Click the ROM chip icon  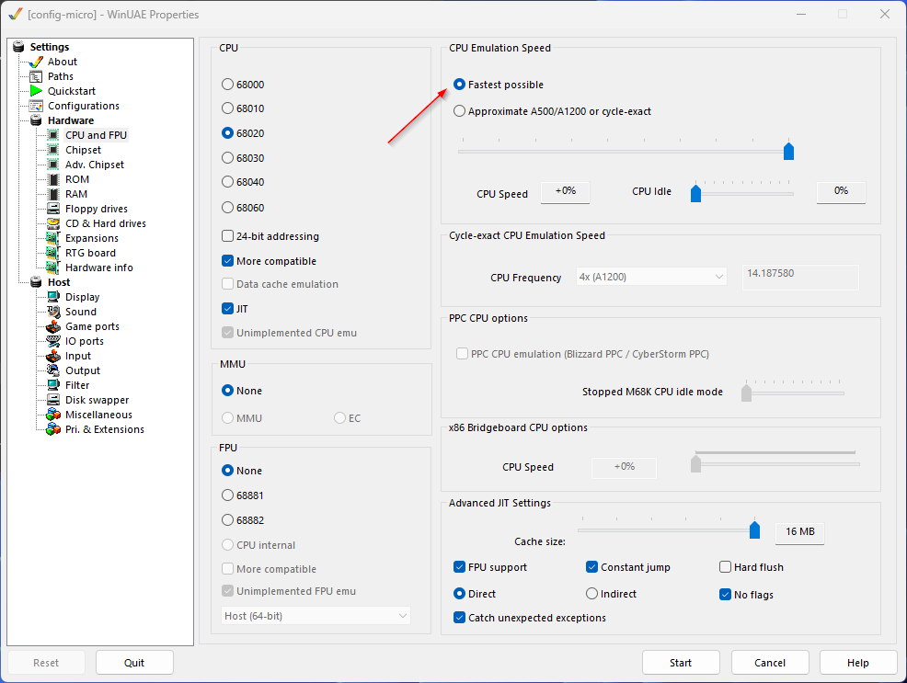53,179
